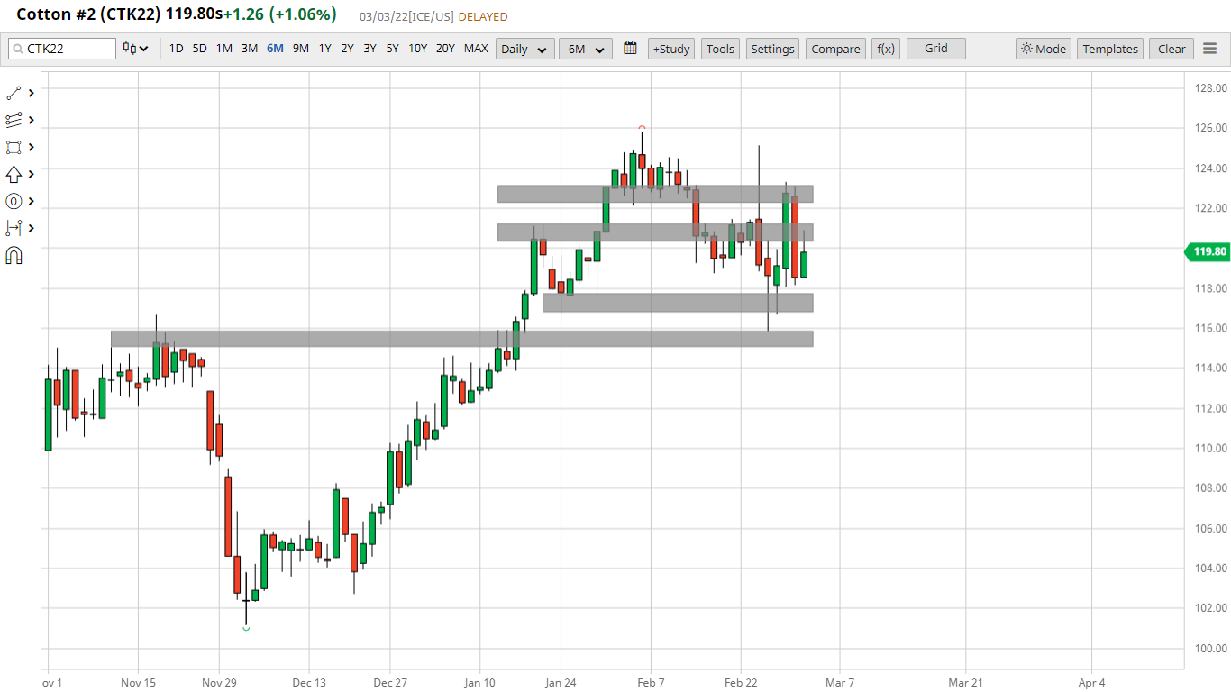
Task: Select the 9M time range
Action: [301, 49]
